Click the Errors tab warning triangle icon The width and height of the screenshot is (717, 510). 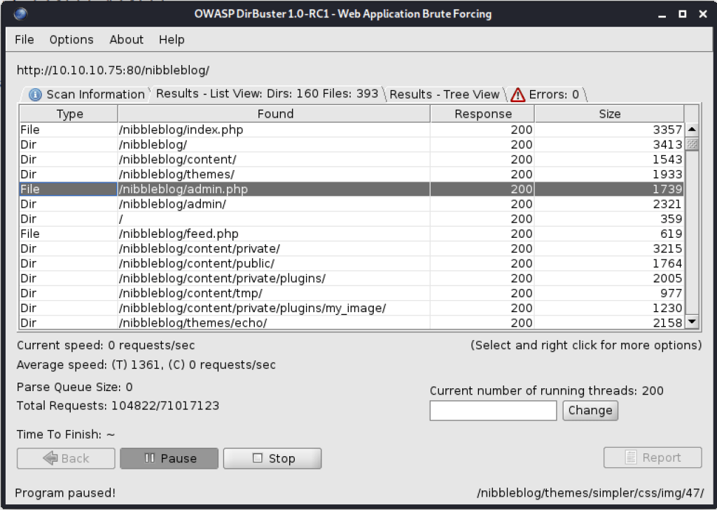(517, 94)
